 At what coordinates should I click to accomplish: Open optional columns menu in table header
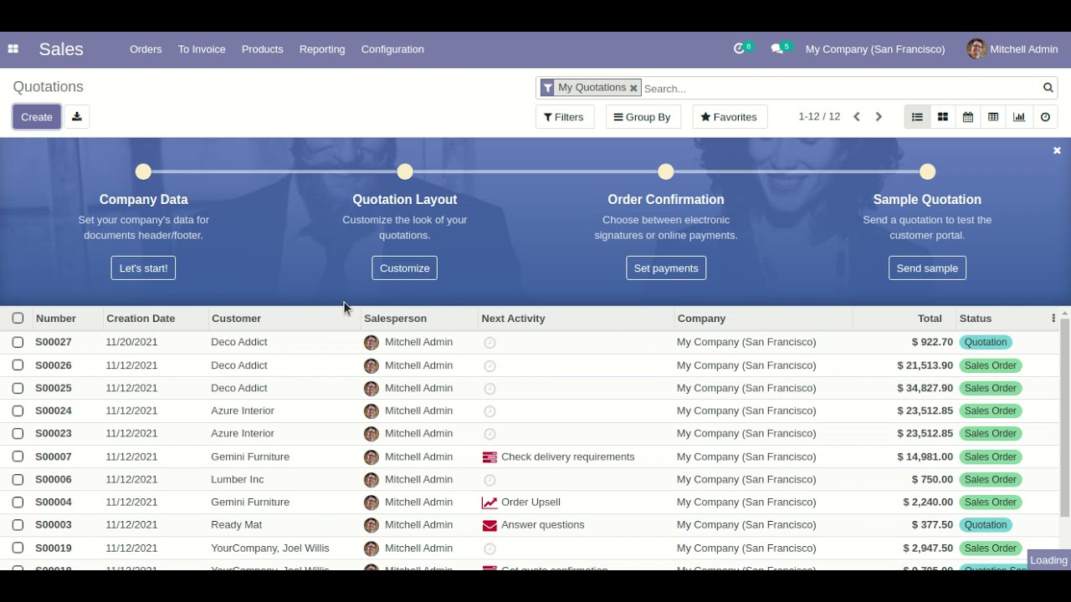click(x=1053, y=319)
